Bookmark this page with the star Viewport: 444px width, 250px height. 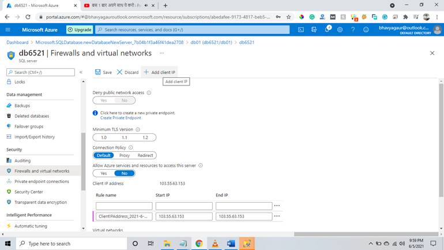click(288, 17)
